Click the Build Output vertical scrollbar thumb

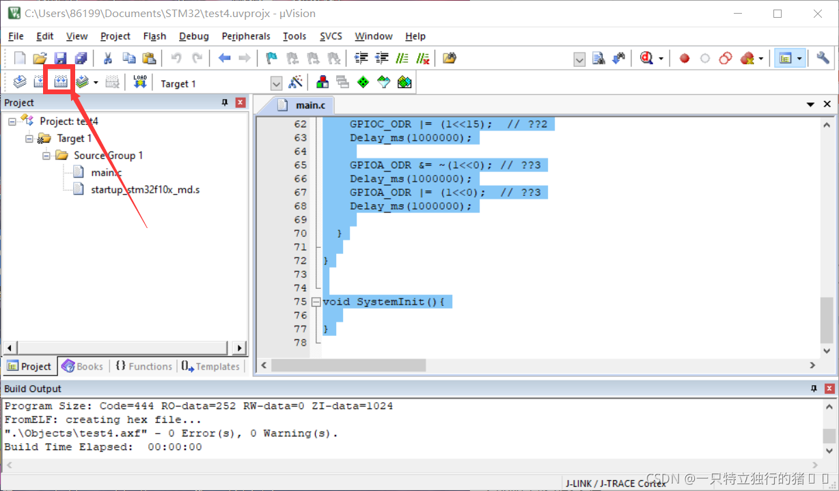click(829, 436)
